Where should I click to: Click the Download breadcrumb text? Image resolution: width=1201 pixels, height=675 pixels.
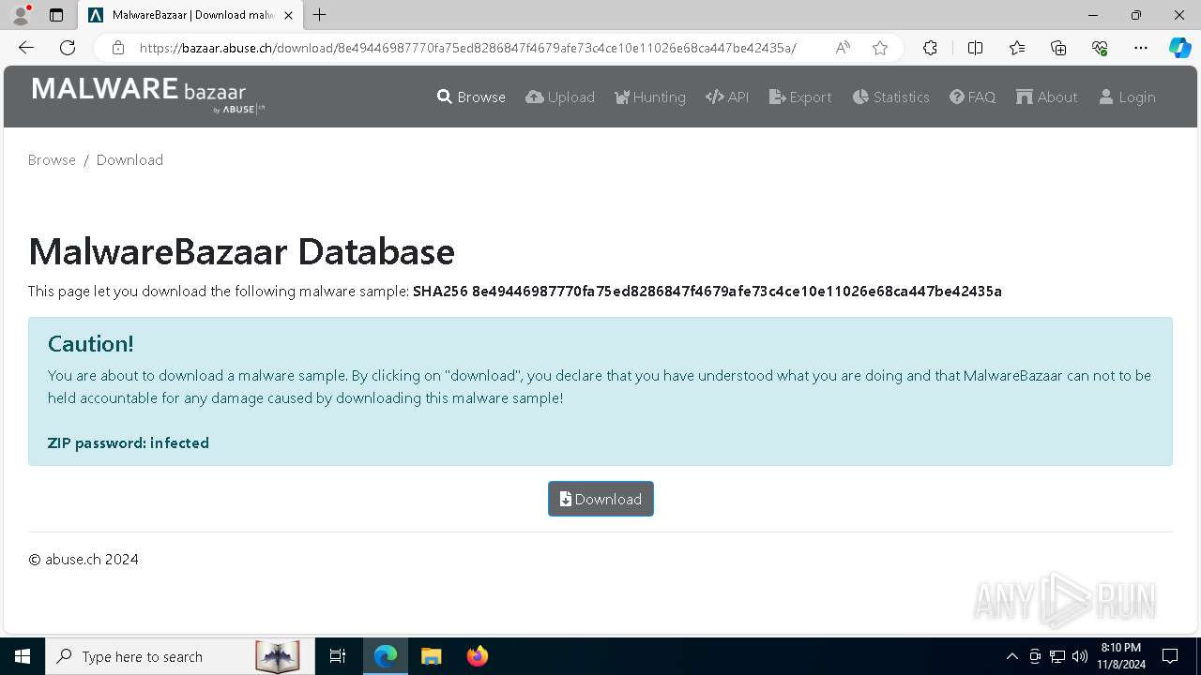pos(129,159)
